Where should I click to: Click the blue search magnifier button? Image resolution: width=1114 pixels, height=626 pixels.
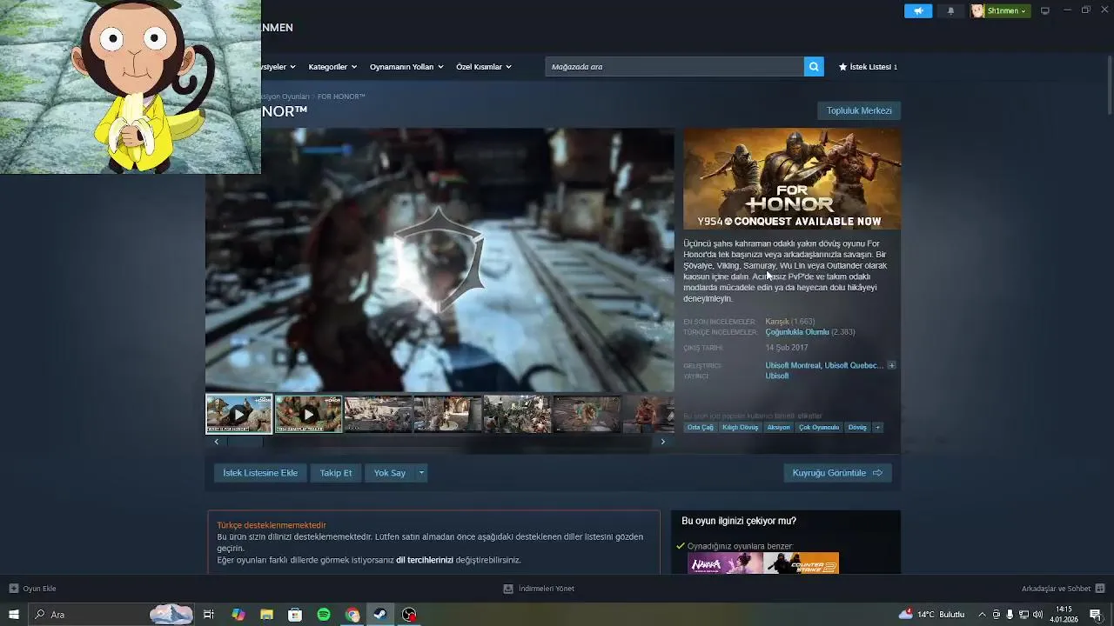(814, 66)
